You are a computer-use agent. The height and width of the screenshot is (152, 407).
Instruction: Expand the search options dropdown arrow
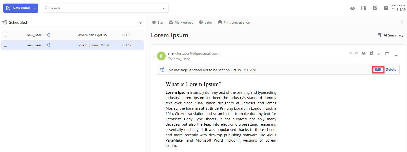point(164,8)
